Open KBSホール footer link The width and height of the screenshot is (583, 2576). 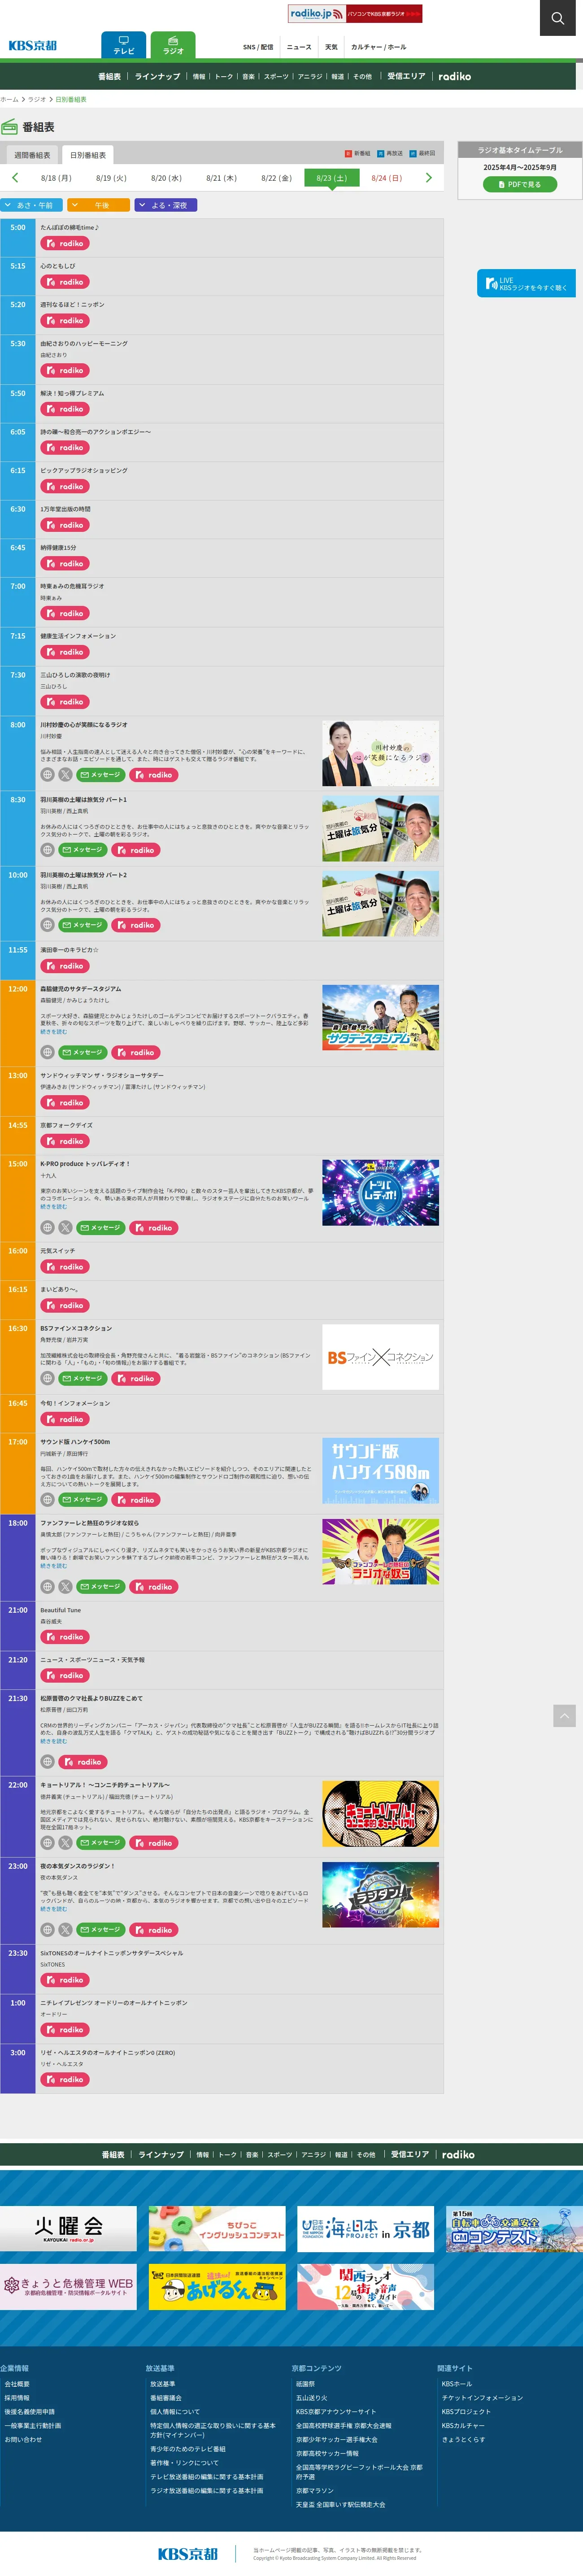point(457,2384)
